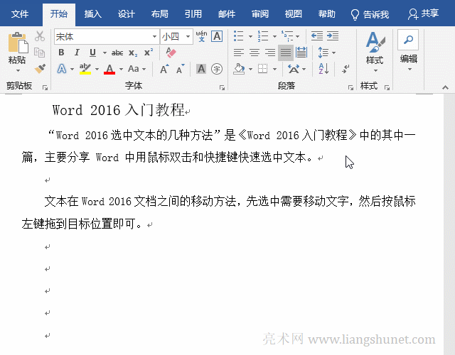
Task: Toggle subscript formatting
Action: click(x=133, y=53)
